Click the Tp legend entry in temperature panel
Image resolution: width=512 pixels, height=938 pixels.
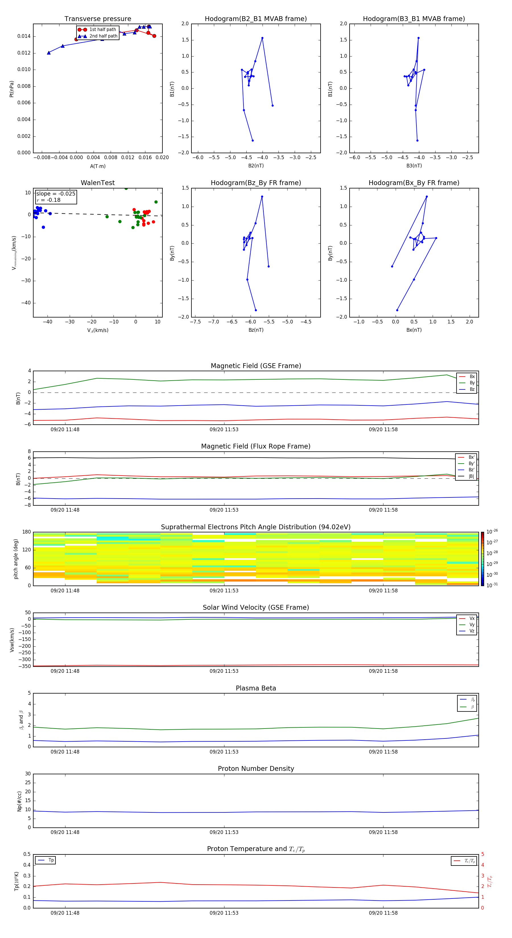tap(46, 860)
